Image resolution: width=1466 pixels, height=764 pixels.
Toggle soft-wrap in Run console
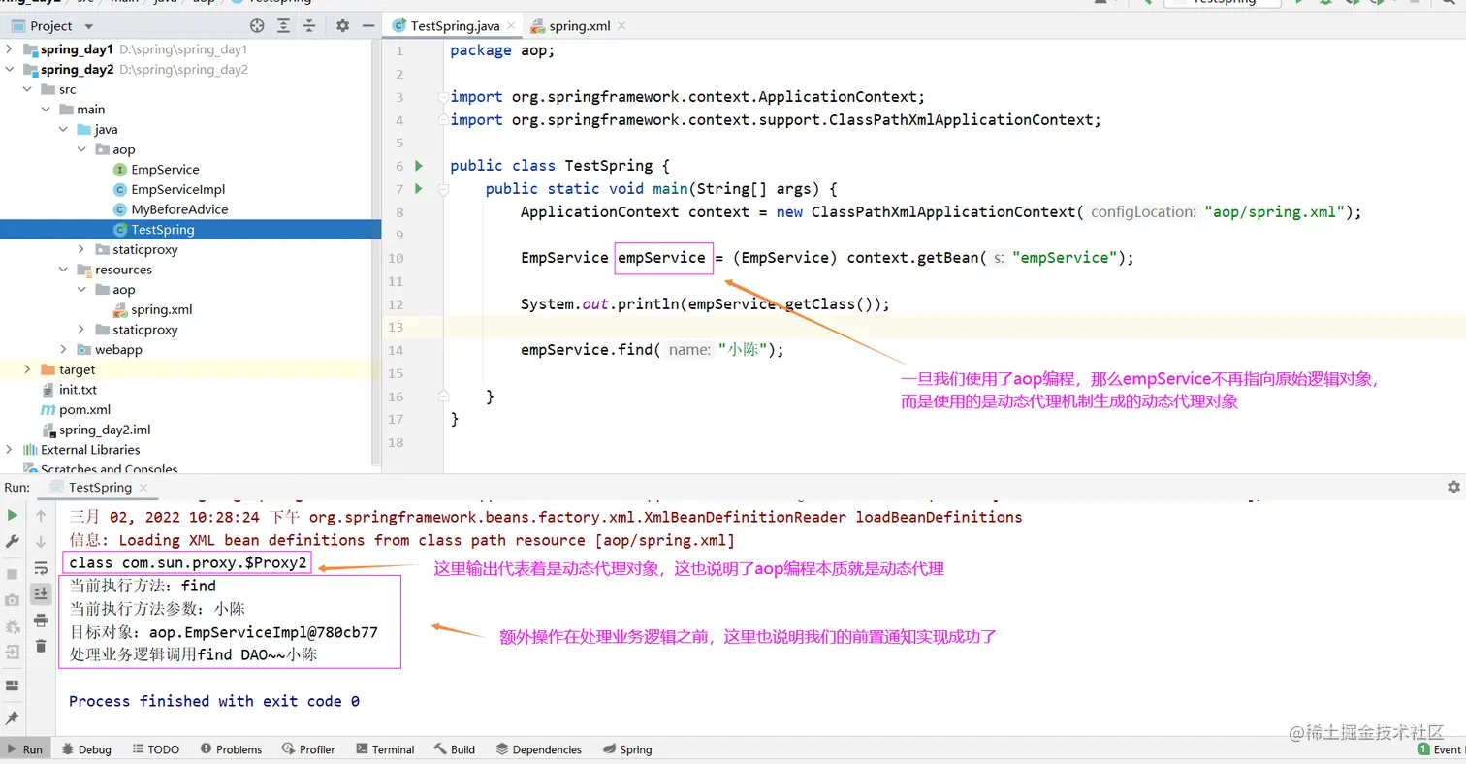coord(41,567)
